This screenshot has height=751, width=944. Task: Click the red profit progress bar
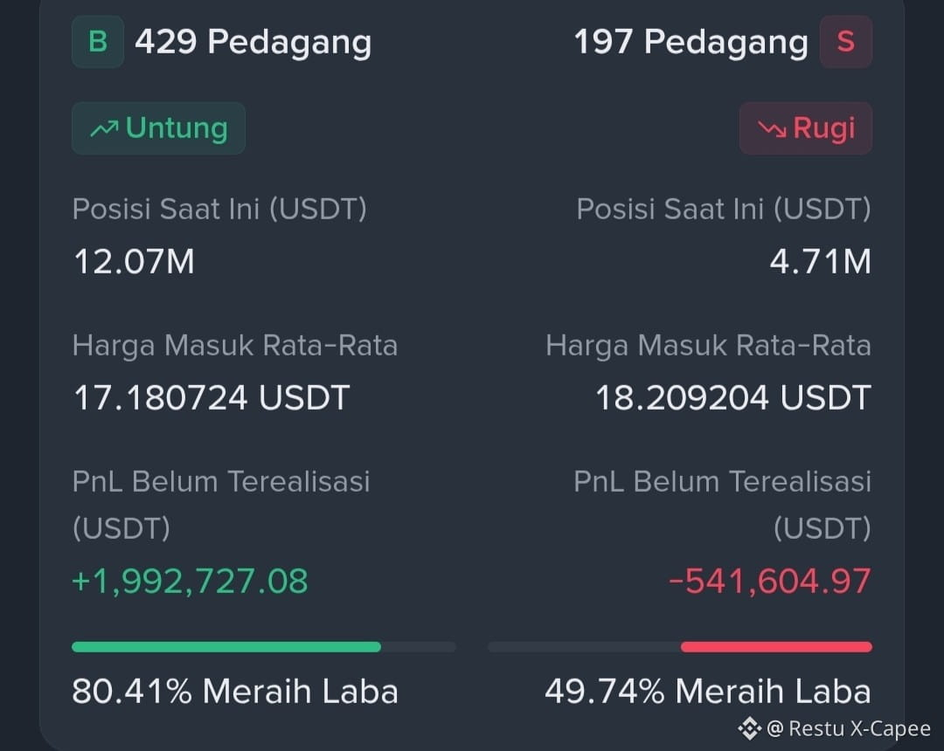[x=777, y=647]
